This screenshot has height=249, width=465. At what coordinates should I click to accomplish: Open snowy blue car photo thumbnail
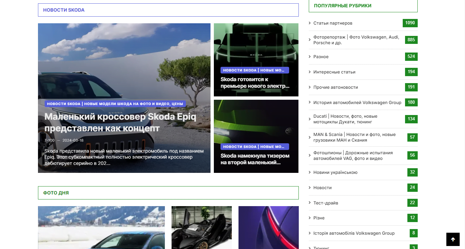[x=101, y=227]
